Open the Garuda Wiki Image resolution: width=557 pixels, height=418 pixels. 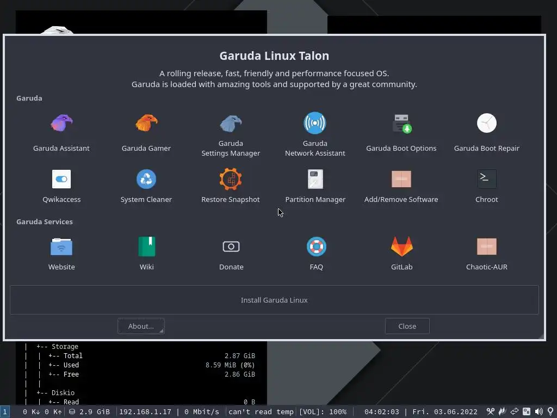[x=146, y=254]
